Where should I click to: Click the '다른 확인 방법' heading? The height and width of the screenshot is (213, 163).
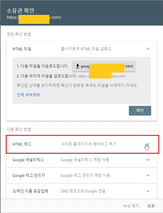pos(19,129)
